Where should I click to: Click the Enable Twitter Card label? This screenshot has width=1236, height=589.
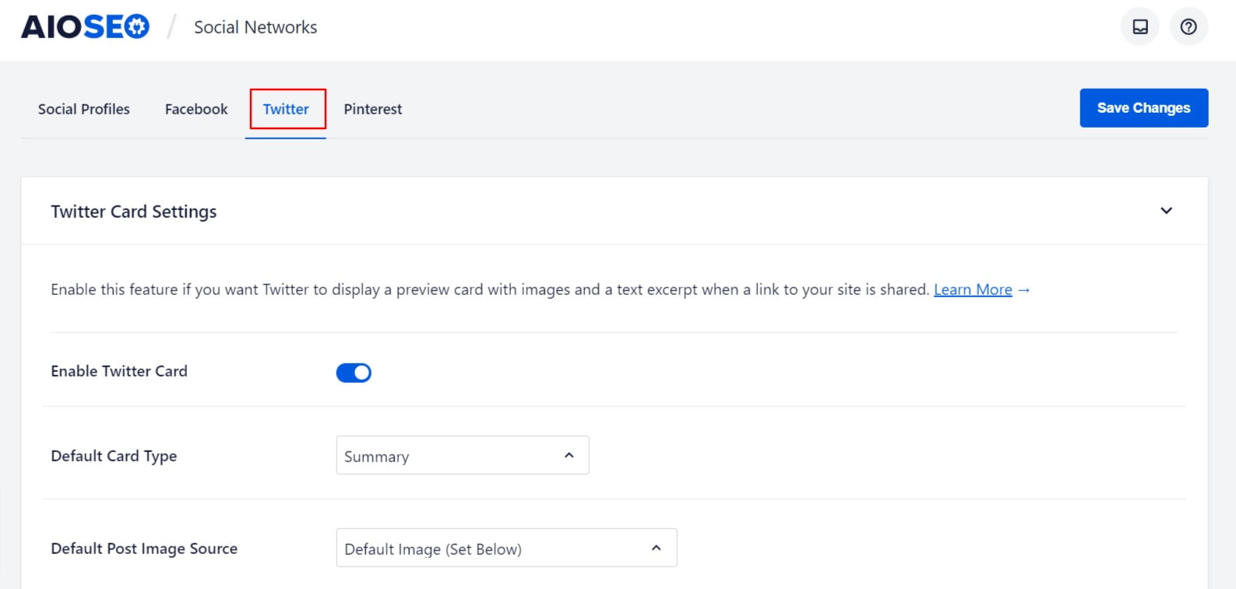point(119,371)
